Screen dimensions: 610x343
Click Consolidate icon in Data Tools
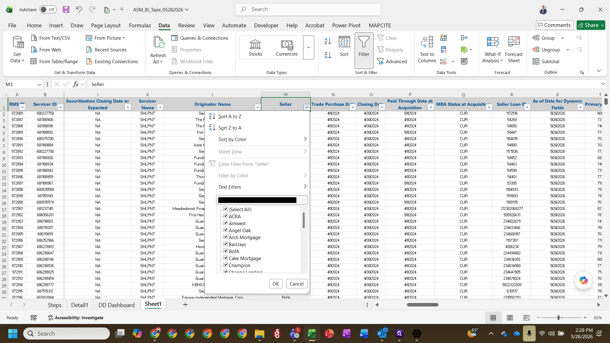coord(464,38)
